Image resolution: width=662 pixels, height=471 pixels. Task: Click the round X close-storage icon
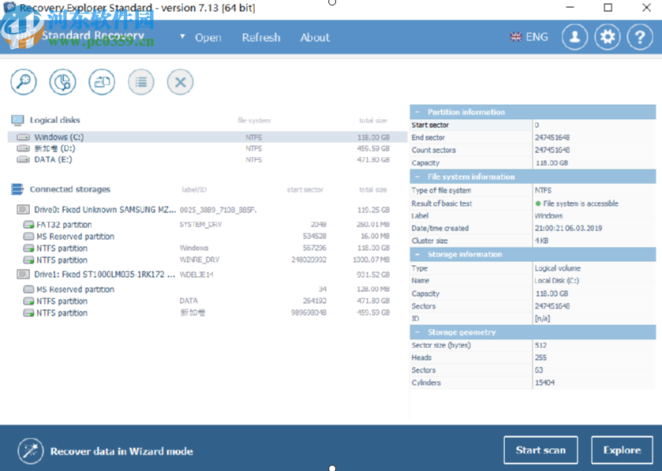180,81
